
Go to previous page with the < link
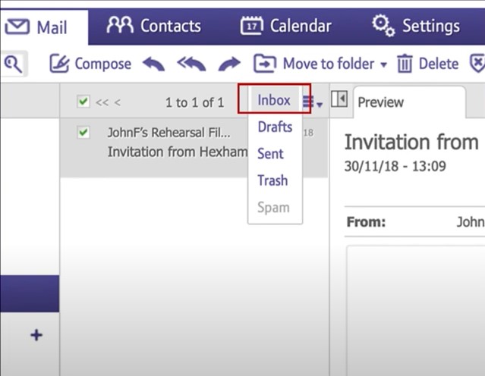pos(117,102)
